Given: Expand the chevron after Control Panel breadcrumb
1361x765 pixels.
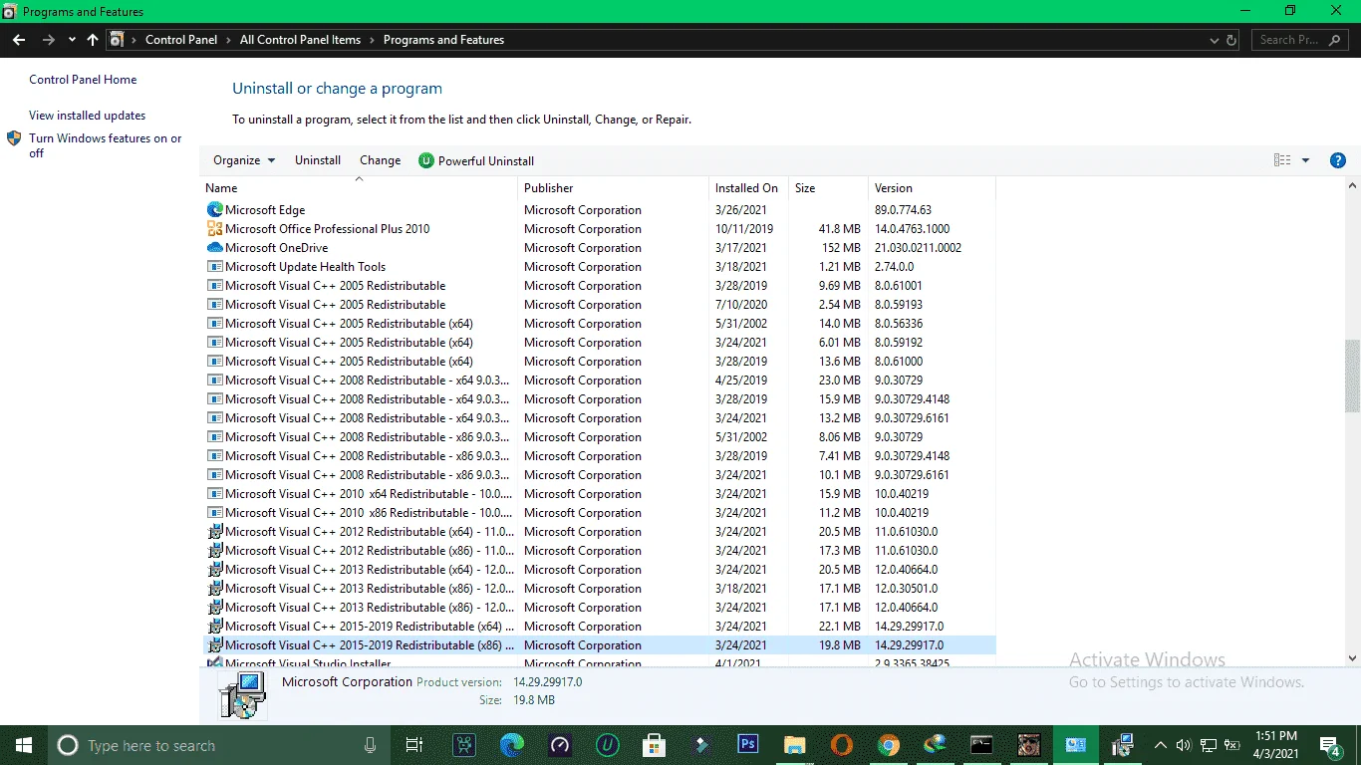Looking at the screenshot, I should coord(228,40).
